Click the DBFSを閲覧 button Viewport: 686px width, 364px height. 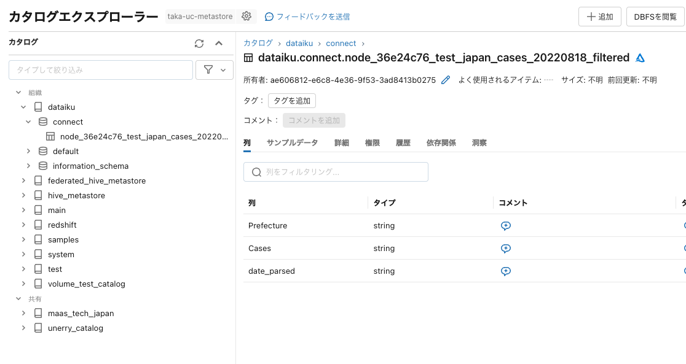(x=655, y=17)
